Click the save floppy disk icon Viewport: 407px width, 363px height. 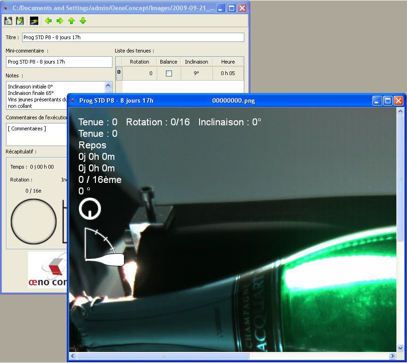coord(8,21)
